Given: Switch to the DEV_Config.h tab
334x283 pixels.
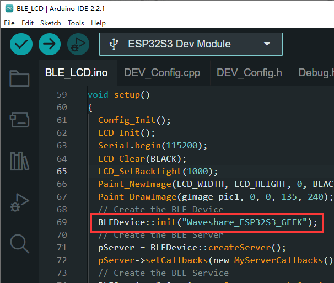Looking at the screenshot, I should [249, 73].
